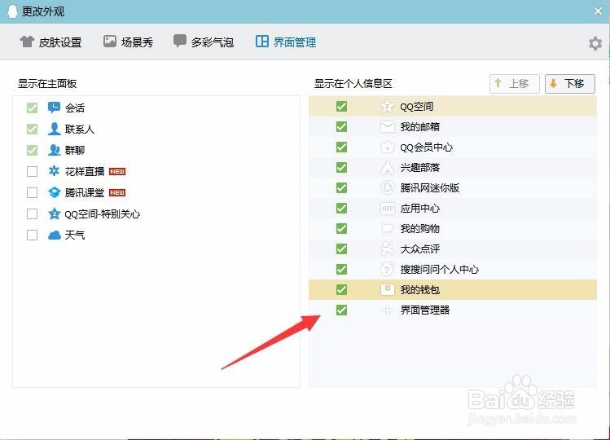Disable the 我的钱包 checkbox
The height and width of the screenshot is (440, 610).
pos(341,289)
